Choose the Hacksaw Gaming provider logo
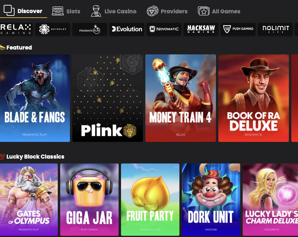Screen dimensions: 298x237 (x=201, y=29)
